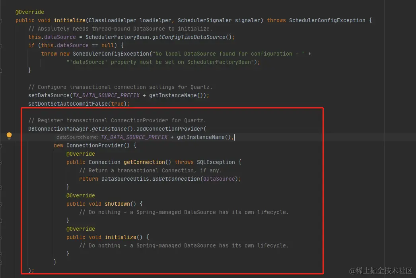Collapse the fold marker beside the outer 'public void initialize(ClassLoadHelper'
The width and height of the screenshot is (416, 278).
pos(1,21)
